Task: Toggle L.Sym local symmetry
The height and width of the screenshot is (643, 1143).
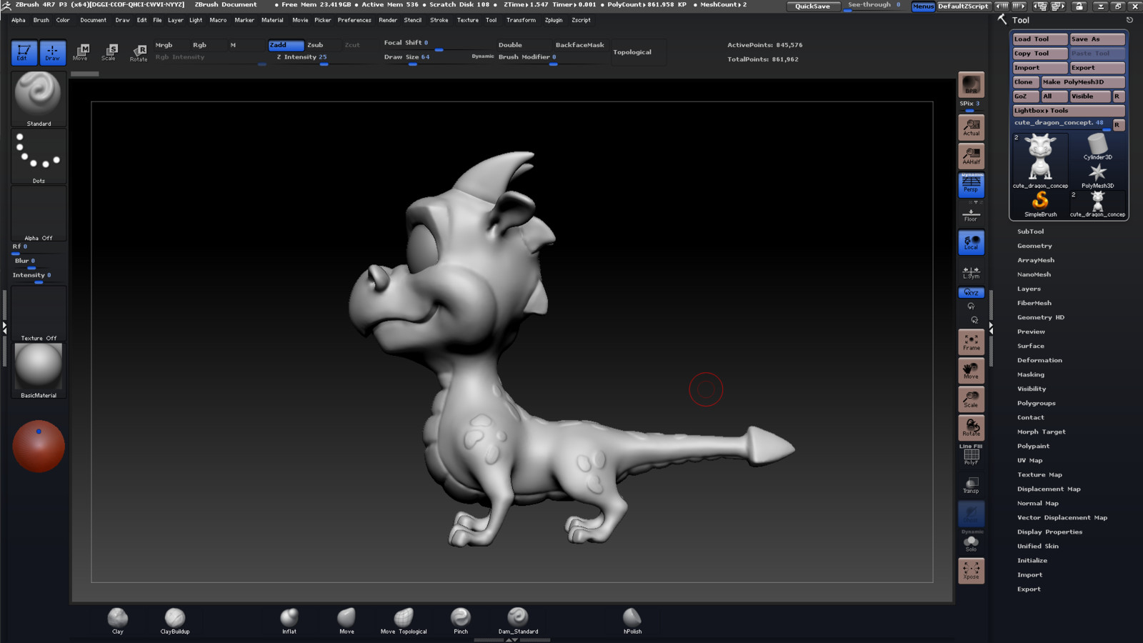Action: pos(971,272)
